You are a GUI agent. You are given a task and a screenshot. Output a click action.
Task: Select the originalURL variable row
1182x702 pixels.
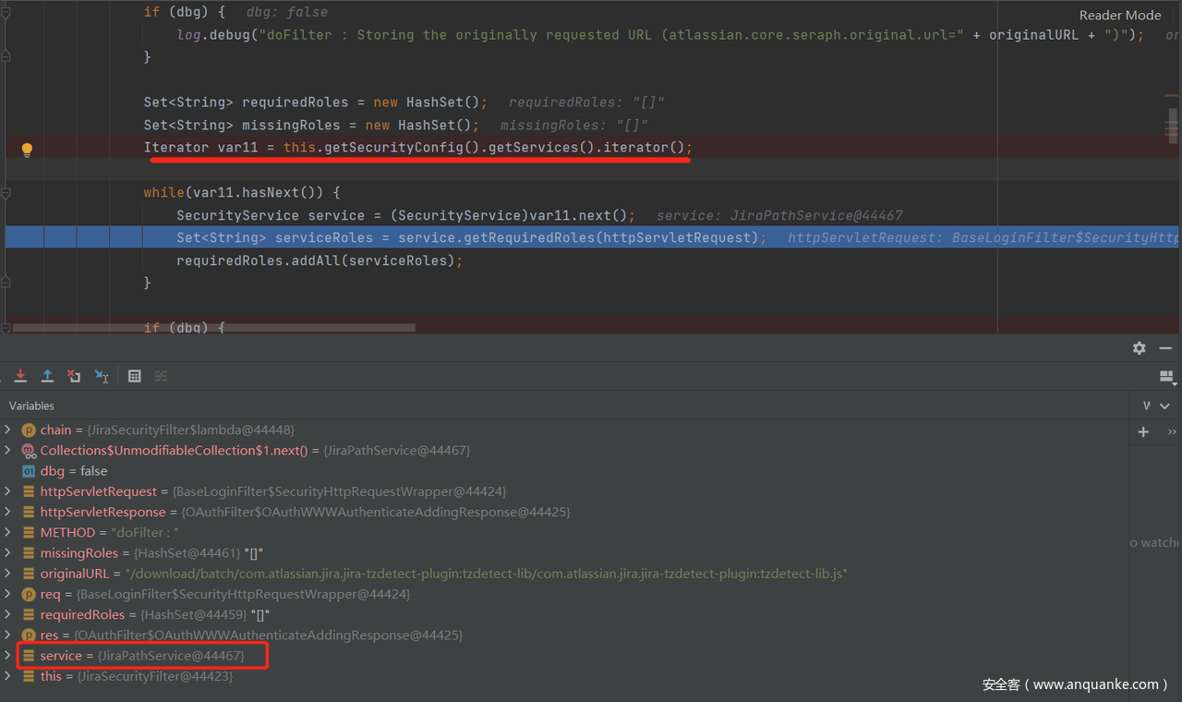[563, 574]
